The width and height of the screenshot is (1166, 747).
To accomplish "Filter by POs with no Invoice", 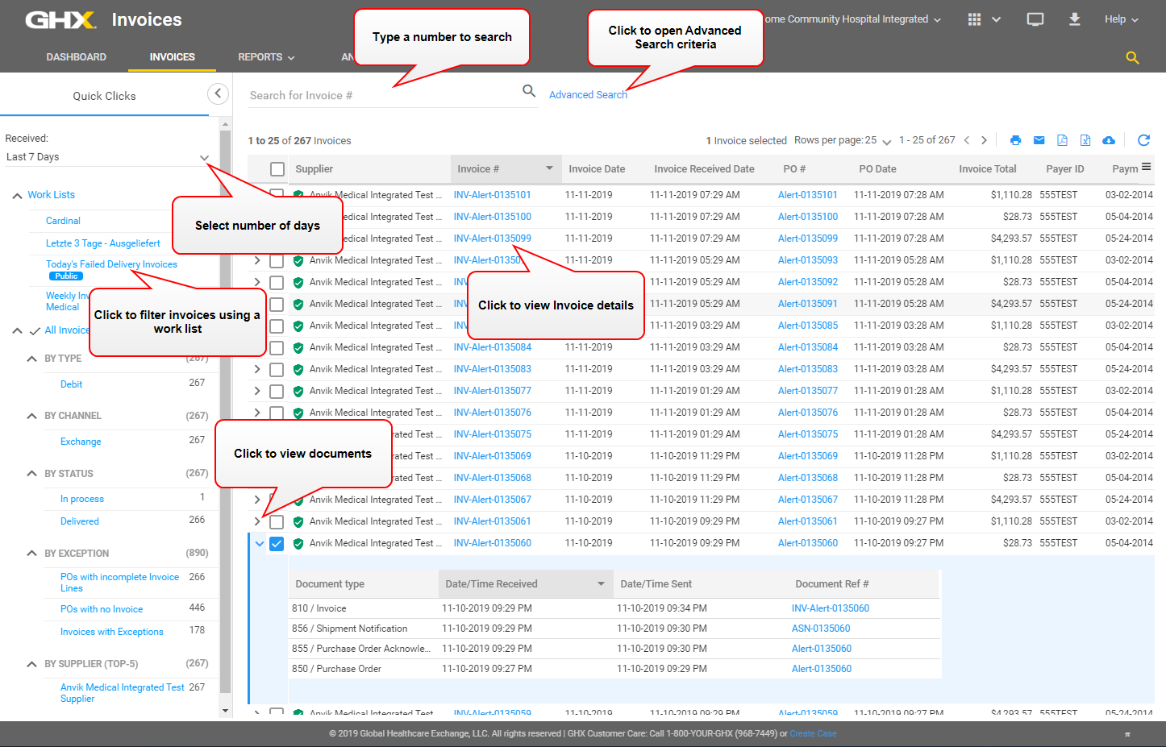I will click(102, 609).
